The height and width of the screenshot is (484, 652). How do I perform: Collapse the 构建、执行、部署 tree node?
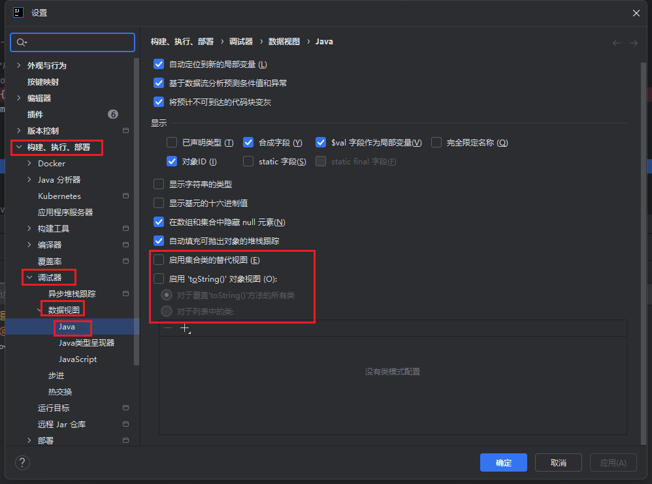click(19, 147)
